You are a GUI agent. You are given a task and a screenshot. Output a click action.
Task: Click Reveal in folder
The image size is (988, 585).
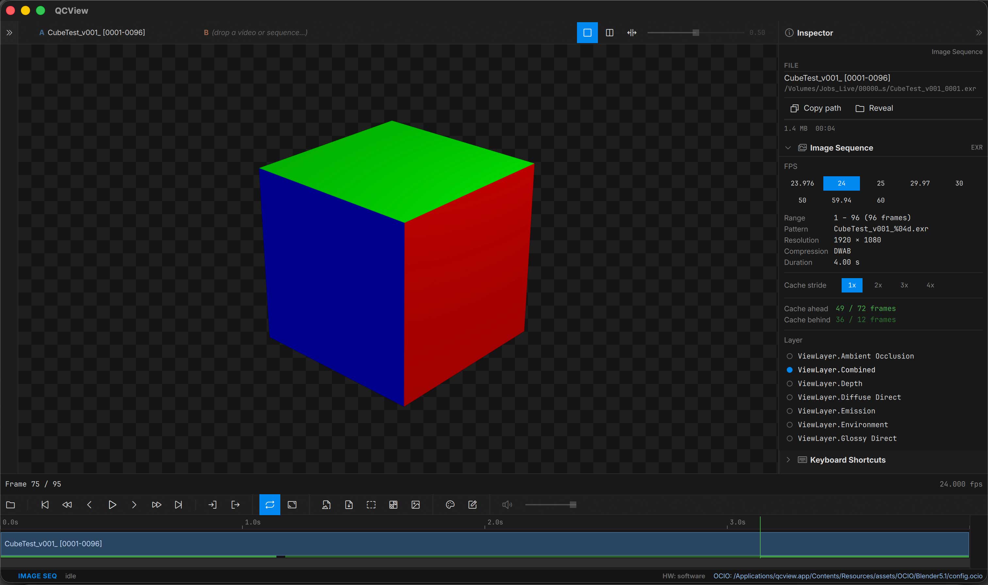point(874,108)
